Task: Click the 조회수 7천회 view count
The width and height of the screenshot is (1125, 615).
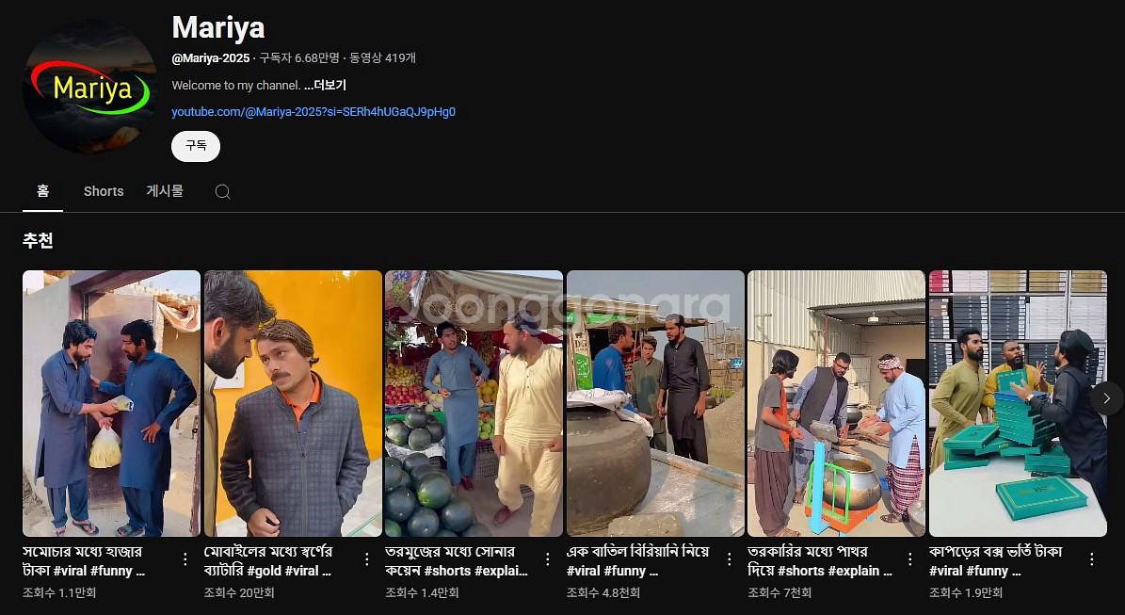Action: (779, 592)
